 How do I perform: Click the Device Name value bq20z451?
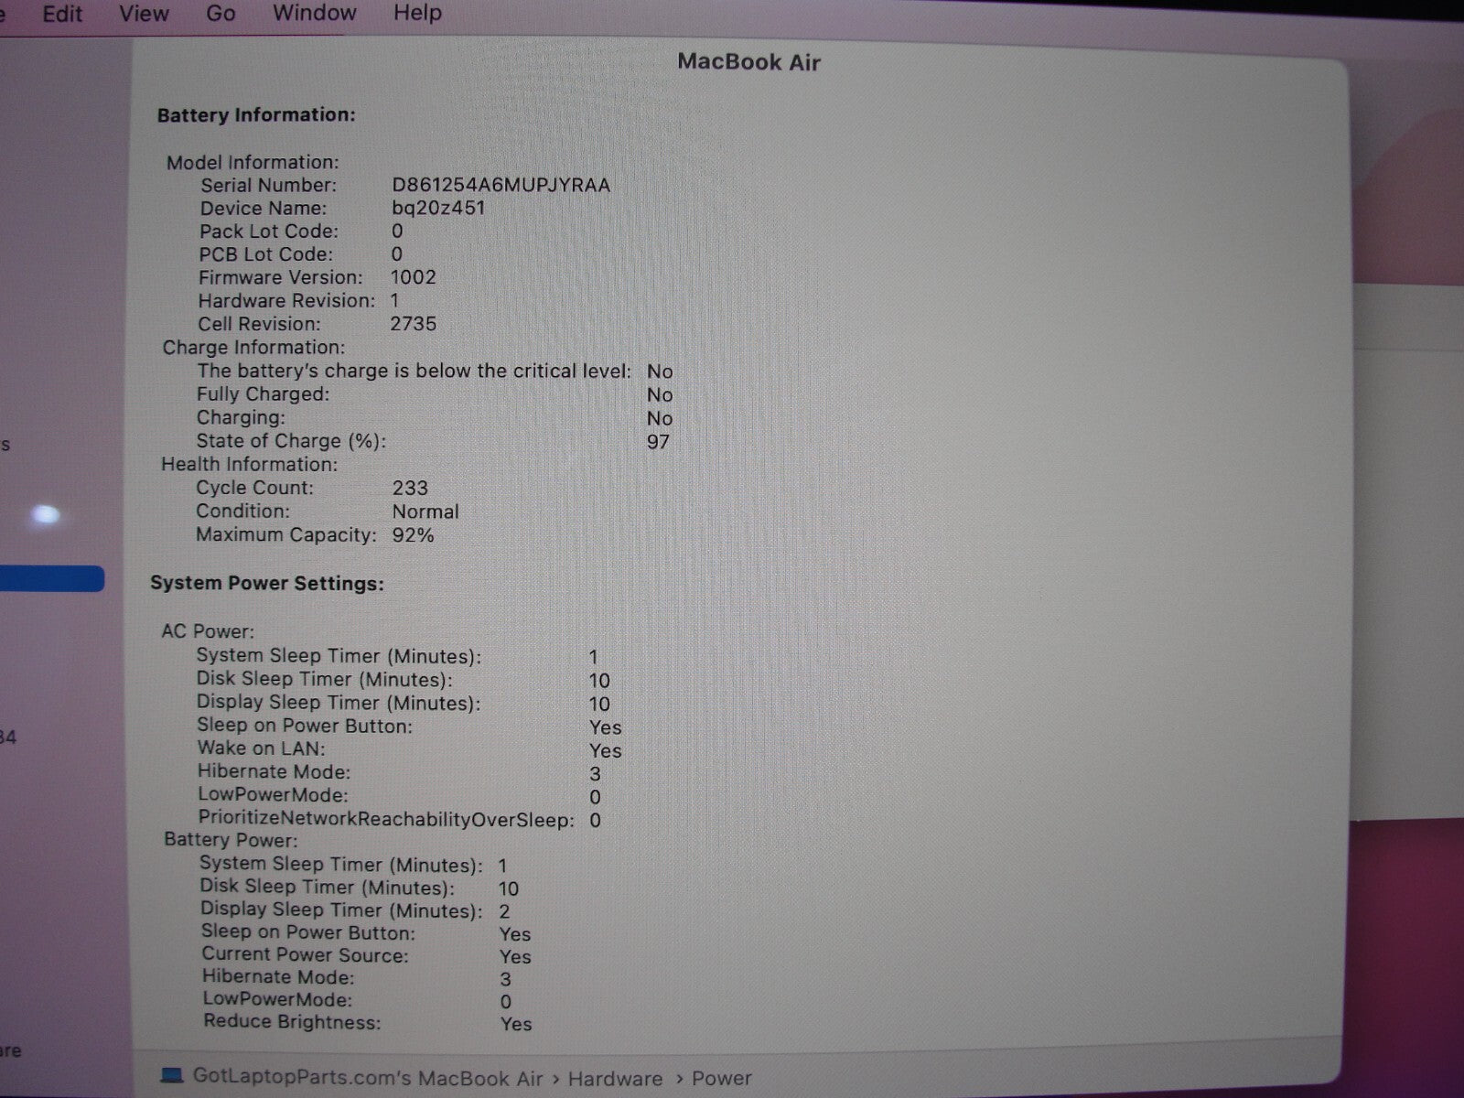pos(438,208)
